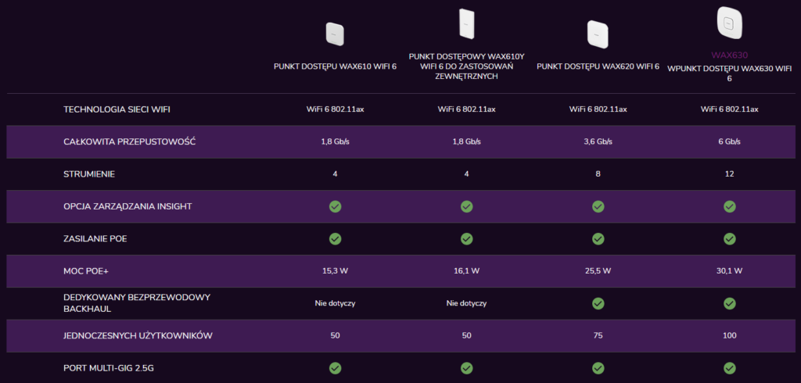801x383 pixels.
Task: Click WAX610Y Multi-Gig 2.5G port checkmark
Action: pyautogui.click(x=466, y=367)
